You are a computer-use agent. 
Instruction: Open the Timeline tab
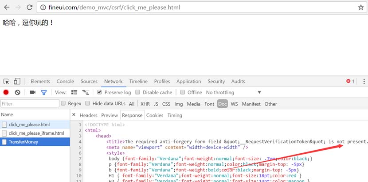138,81
